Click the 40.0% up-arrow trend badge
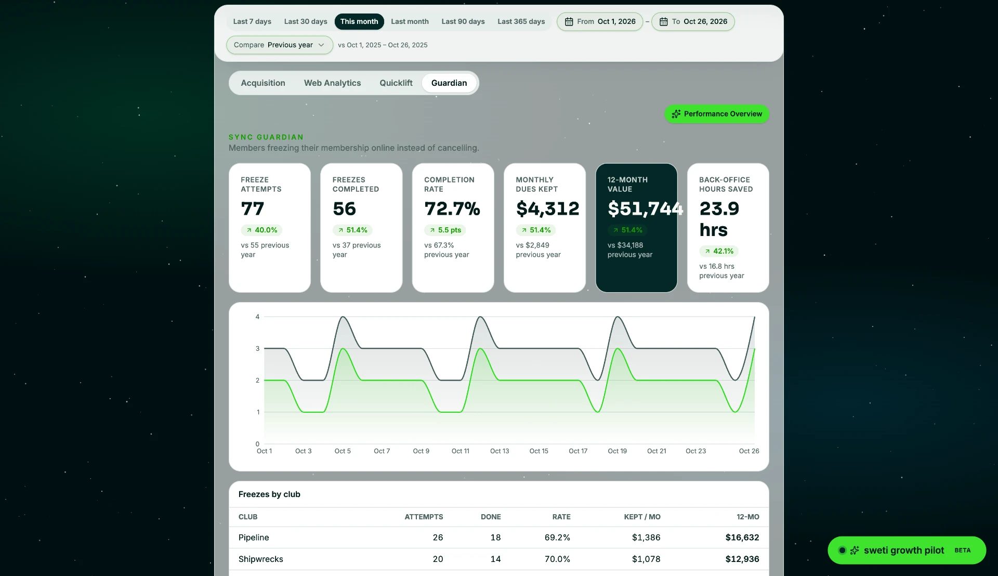The height and width of the screenshot is (576, 998). (x=261, y=230)
